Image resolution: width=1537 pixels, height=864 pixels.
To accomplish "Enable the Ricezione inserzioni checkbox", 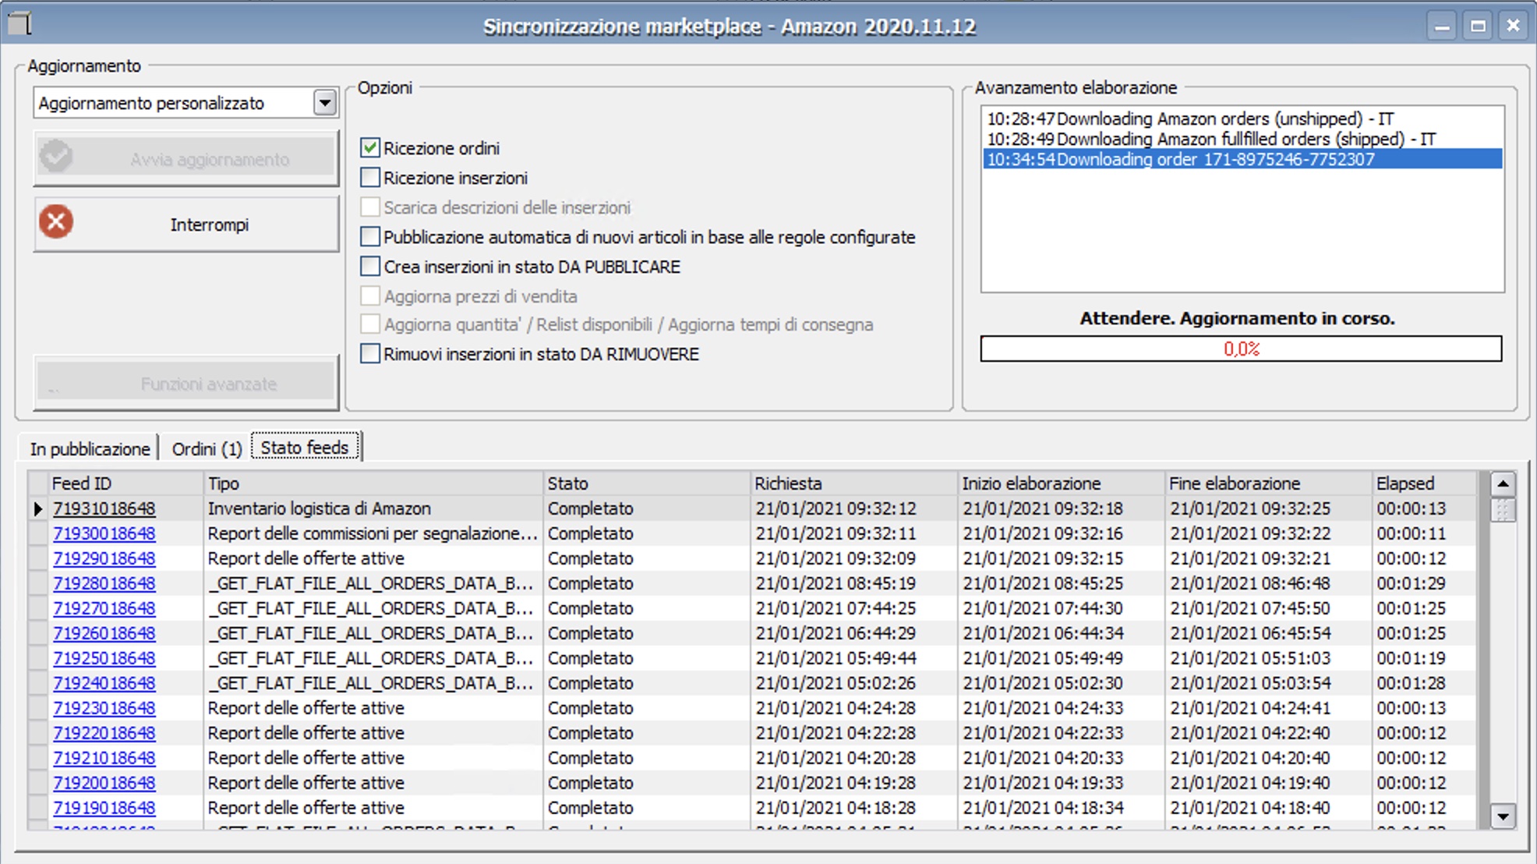I will 370,177.
